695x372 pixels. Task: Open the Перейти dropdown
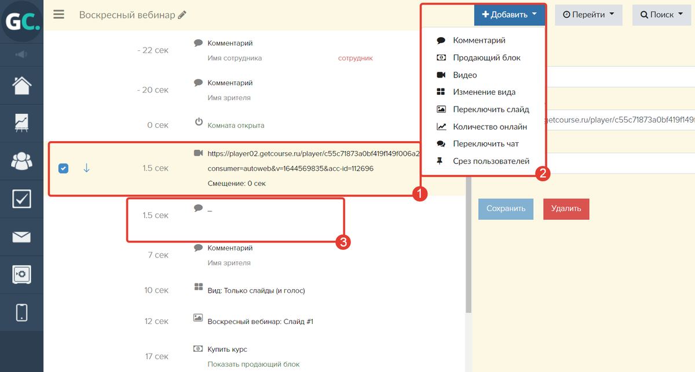click(x=588, y=15)
